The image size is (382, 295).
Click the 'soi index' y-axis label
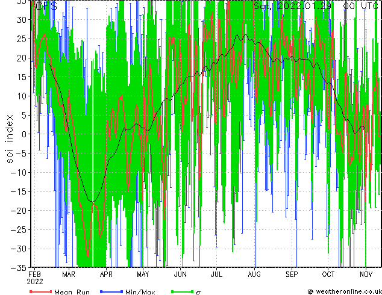click(x=10, y=139)
